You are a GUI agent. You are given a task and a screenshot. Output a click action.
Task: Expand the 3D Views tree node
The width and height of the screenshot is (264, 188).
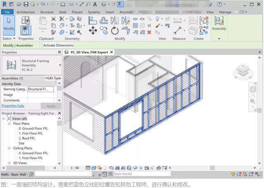coord(9,163)
